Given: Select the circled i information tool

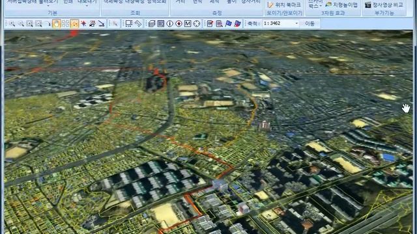Looking at the screenshot, I should (x=169, y=23).
